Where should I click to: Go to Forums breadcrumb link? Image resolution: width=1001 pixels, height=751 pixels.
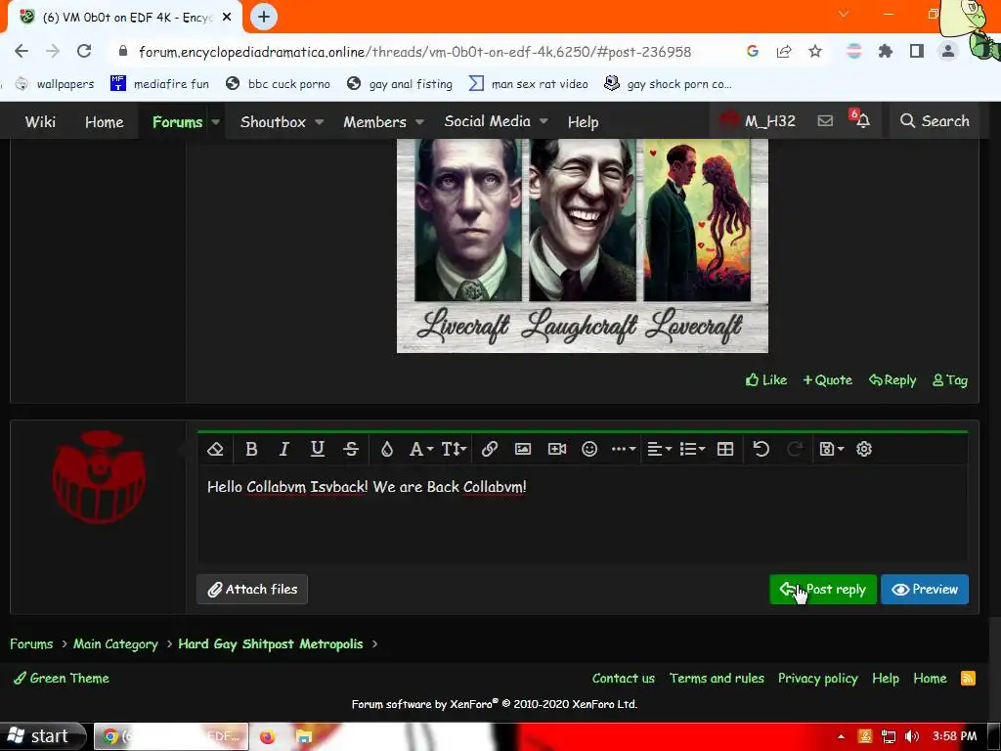pyautogui.click(x=31, y=643)
